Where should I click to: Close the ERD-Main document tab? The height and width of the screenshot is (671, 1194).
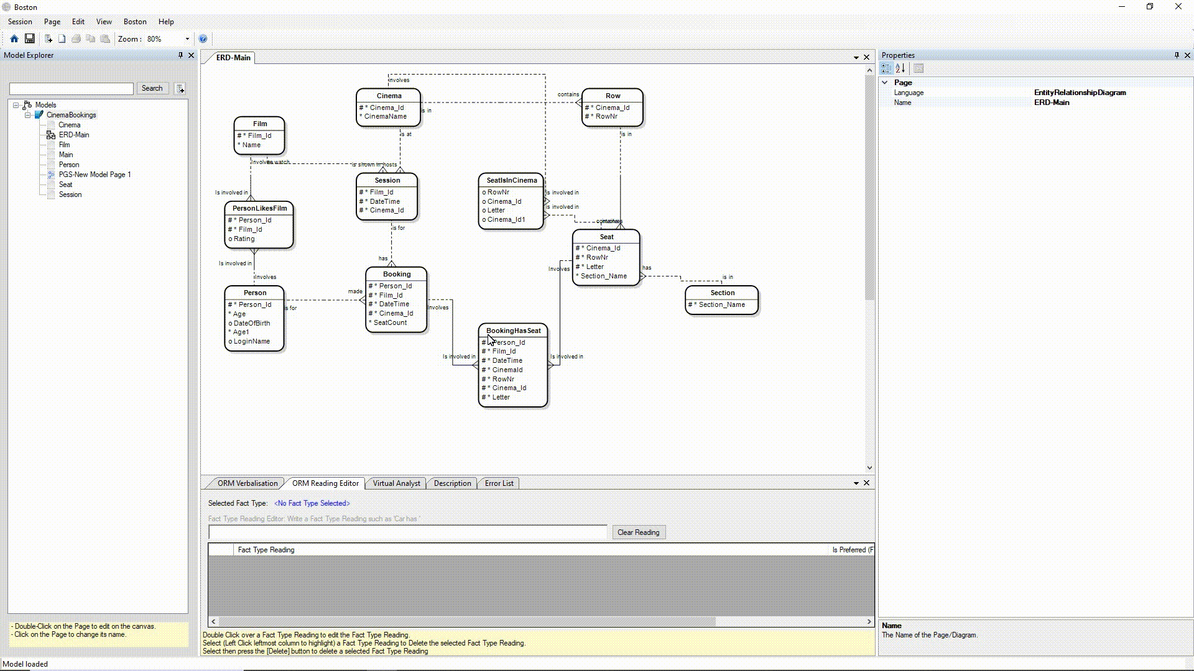tap(866, 57)
